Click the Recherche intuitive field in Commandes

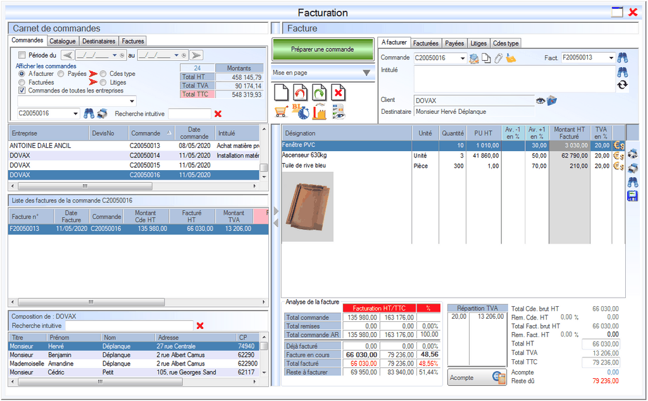click(190, 114)
